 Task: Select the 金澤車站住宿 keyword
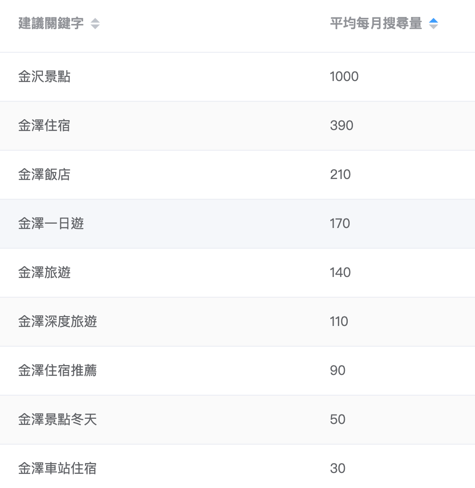57,469
